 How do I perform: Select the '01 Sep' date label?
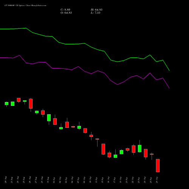(x=54, y=180)
